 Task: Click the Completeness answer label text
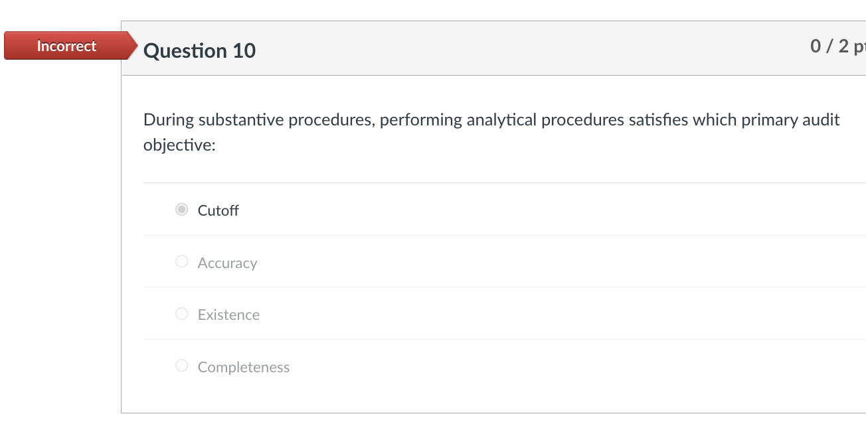point(243,367)
